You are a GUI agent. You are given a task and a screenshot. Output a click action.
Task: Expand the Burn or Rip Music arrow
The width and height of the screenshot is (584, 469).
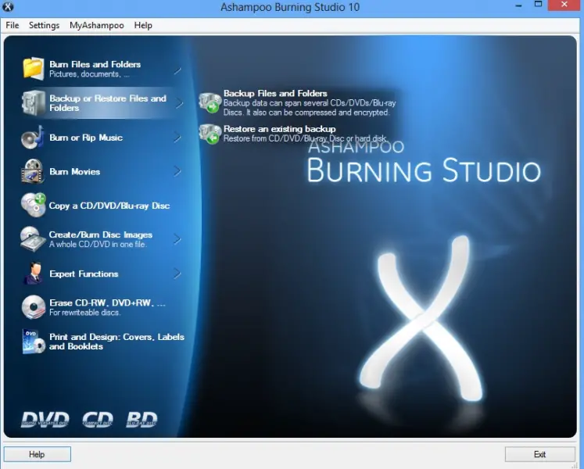[x=177, y=138]
